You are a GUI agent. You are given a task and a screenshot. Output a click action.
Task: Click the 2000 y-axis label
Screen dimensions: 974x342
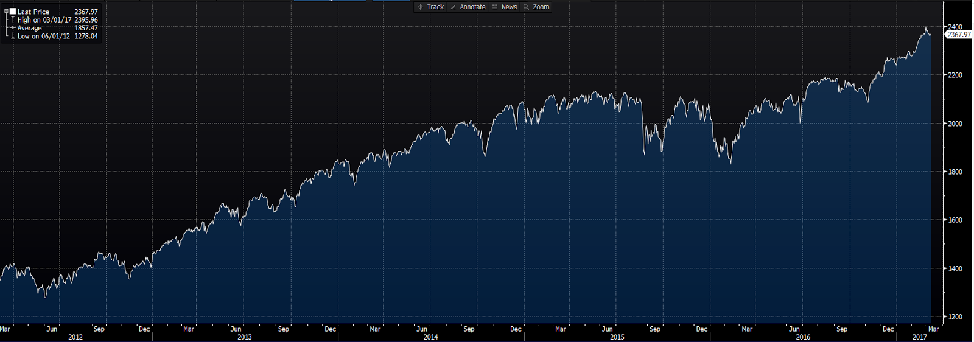[x=955, y=124]
